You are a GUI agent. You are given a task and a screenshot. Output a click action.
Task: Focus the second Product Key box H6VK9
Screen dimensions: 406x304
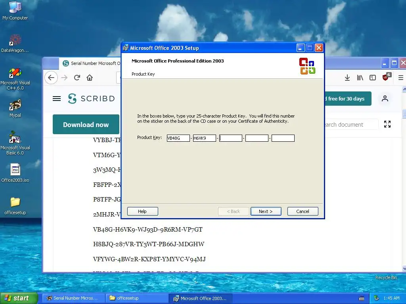coord(204,138)
